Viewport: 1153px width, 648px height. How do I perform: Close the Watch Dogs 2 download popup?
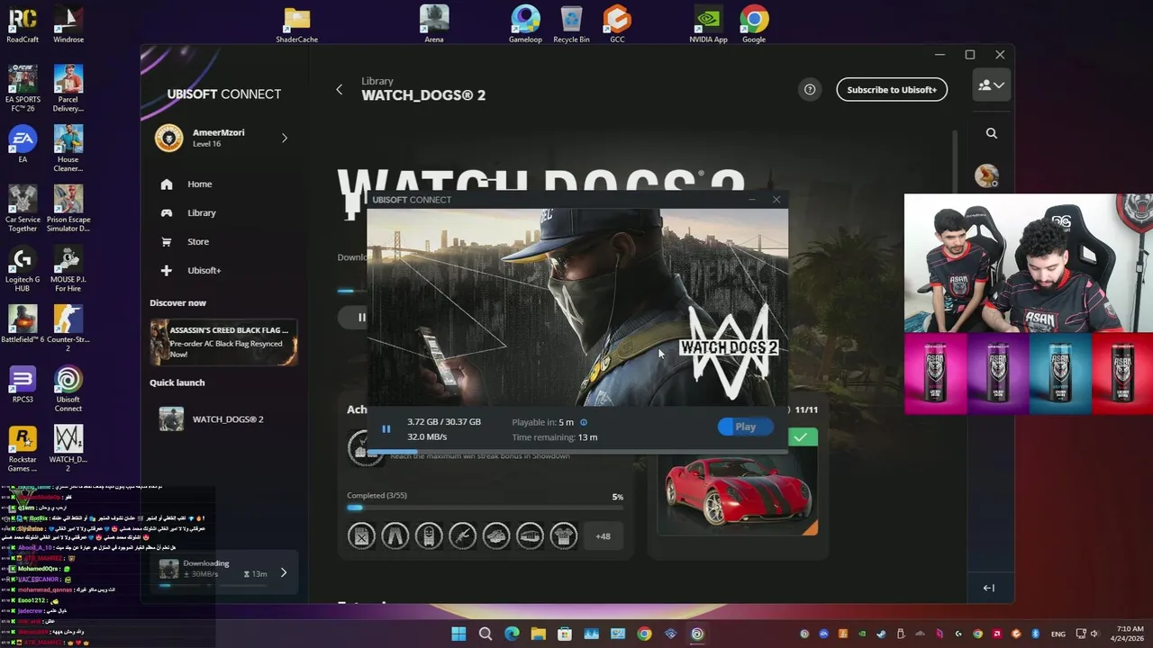pyautogui.click(x=776, y=200)
